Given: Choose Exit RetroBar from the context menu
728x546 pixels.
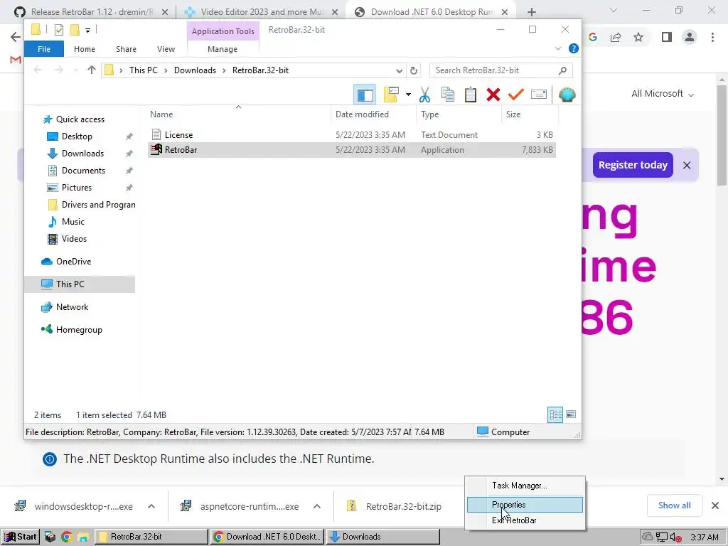Looking at the screenshot, I should click(525, 520).
